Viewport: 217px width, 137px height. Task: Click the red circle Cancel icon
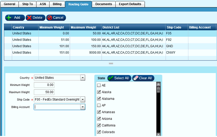tap(50, 18)
